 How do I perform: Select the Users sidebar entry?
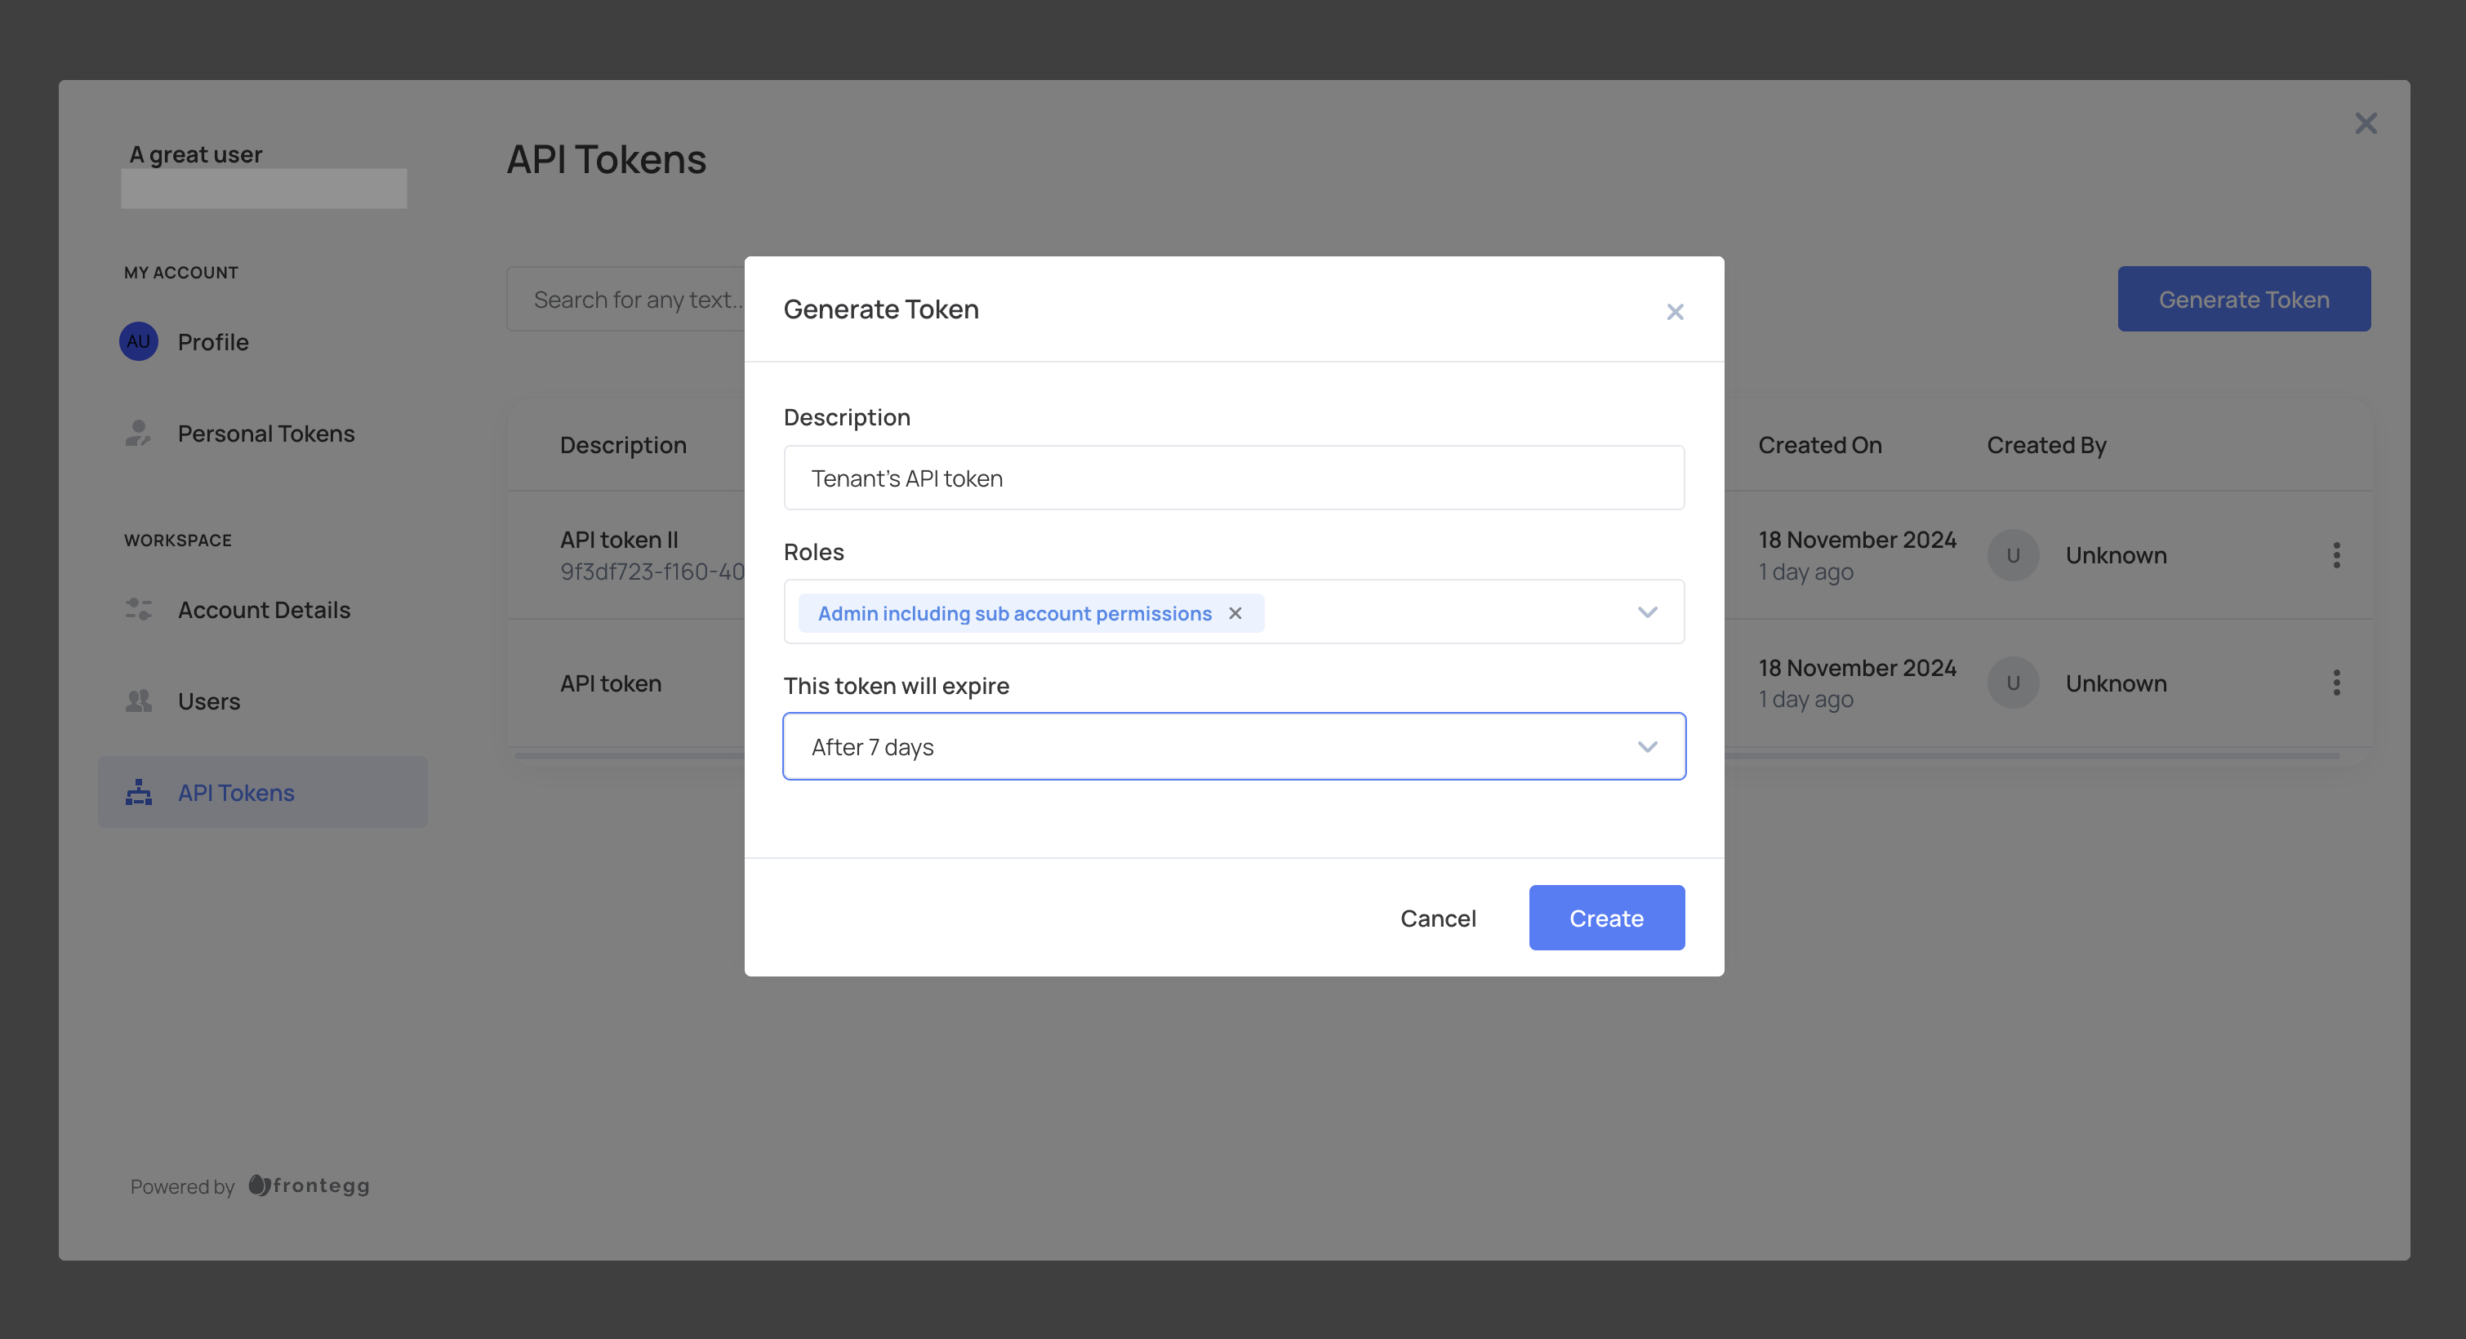click(209, 701)
